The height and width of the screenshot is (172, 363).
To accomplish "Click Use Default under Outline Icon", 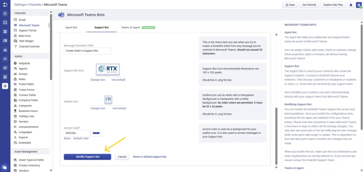I will point(119,108).
